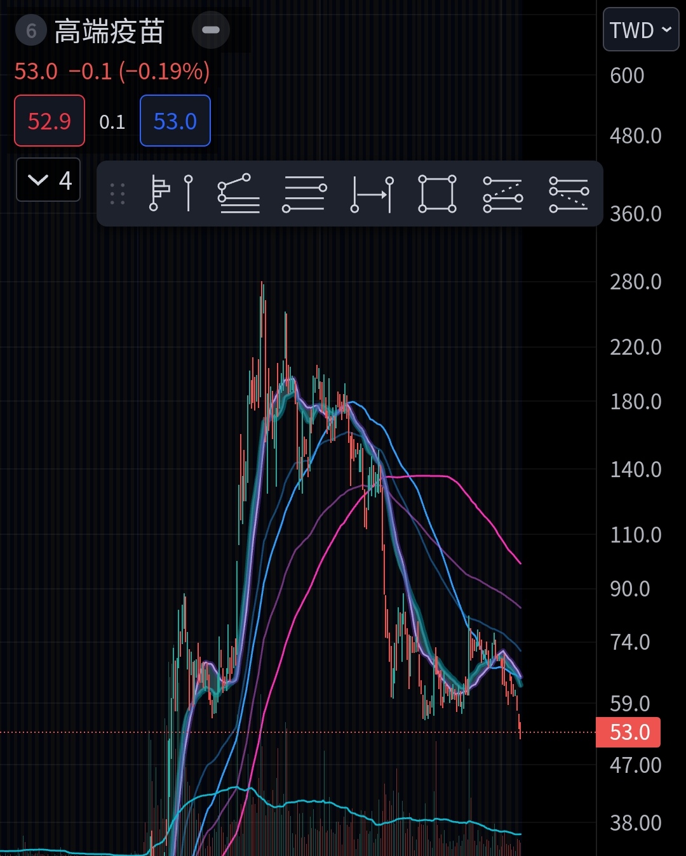The width and height of the screenshot is (686, 856).
Task: Tap the 600 price axis label
Action: [x=627, y=76]
